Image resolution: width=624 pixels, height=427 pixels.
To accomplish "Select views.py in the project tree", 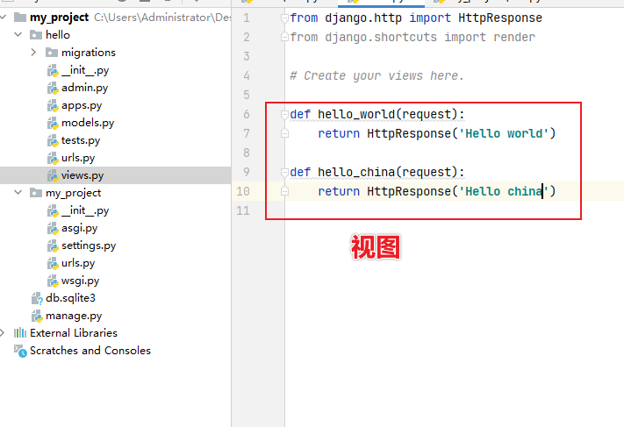I will click(x=82, y=175).
